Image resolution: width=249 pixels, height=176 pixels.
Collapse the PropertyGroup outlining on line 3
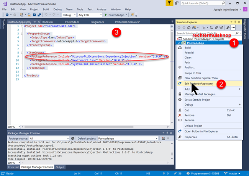click(22, 34)
